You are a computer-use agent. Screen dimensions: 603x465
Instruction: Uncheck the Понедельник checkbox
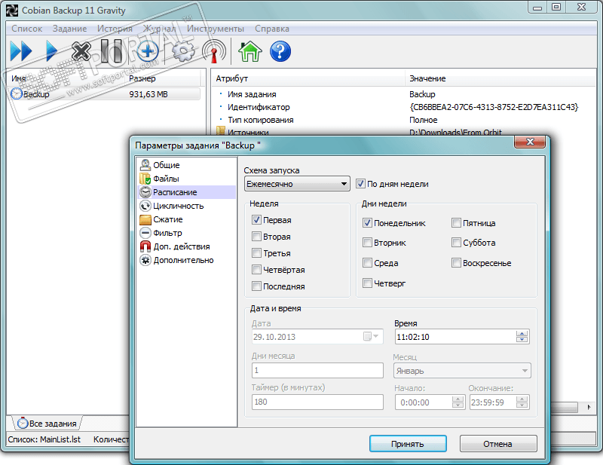pos(367,222)
